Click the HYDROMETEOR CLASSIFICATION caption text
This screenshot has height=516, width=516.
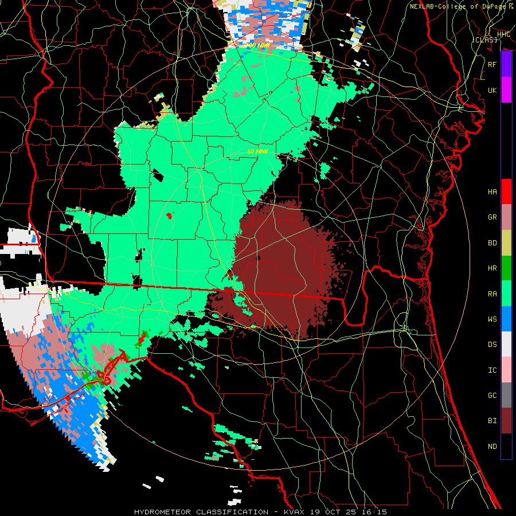(x=201, y=512)
